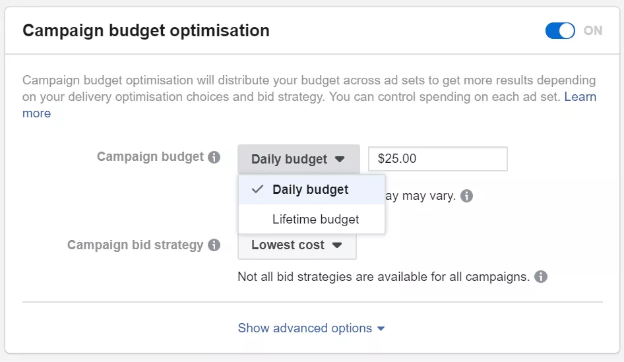Click the info icon beside Campaign budget
This screenshot has width=624, height=362.
(x=214, y=158)
